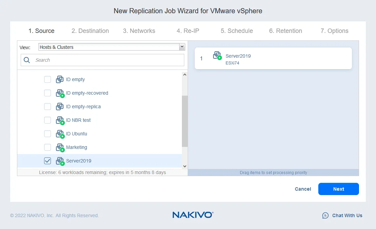Switch to the Destination step

click(x=90, y=31)
